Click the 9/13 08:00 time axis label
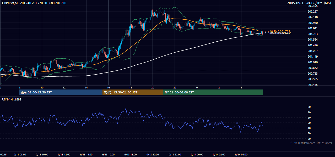335x157 pixels. pyautogui.click(x=20, y=155)
